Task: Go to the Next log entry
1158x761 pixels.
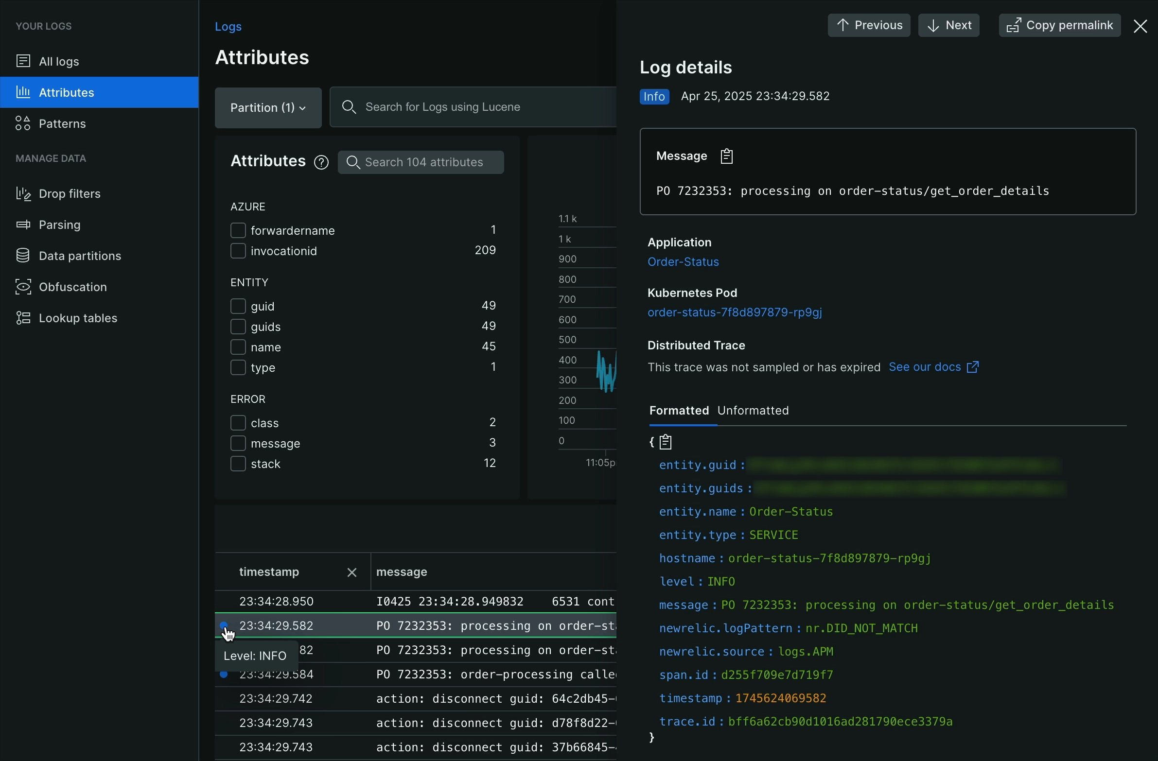Action: click(948, 26)
